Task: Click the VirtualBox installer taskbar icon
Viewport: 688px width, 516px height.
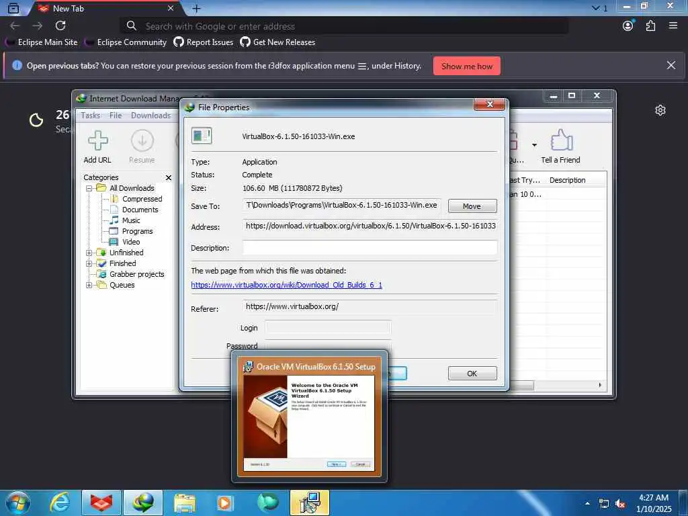Action: click(x=310, y=503)
